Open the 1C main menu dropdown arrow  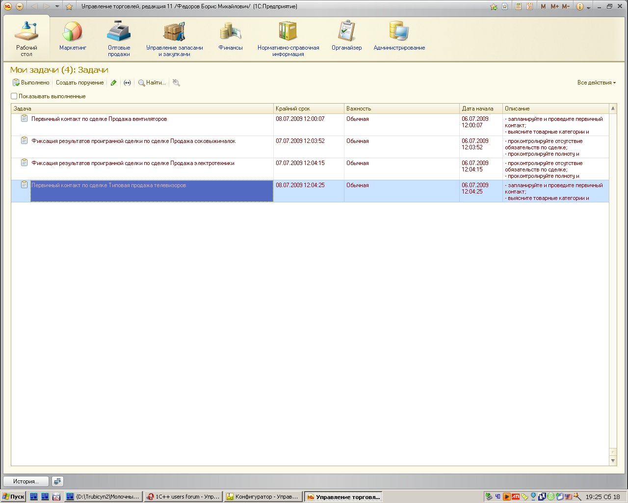[20, 6]
